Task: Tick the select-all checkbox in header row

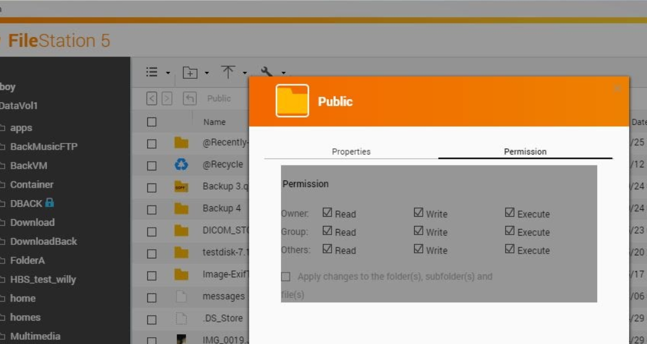Action: tap(152, 122)
